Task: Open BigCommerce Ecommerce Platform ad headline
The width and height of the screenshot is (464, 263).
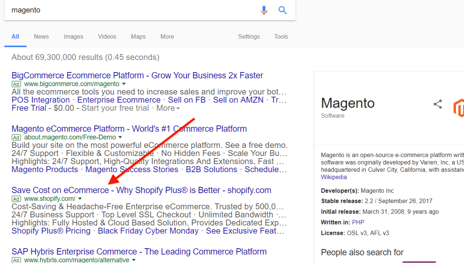Action: coord(137,75)
